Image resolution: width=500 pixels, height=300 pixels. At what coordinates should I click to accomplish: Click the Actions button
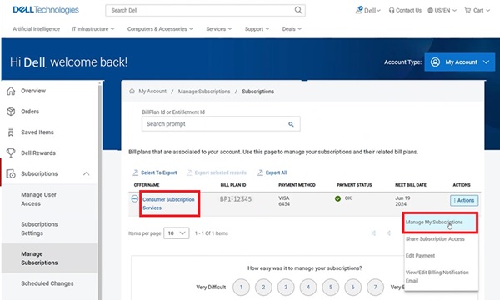[x=464, y=201]
